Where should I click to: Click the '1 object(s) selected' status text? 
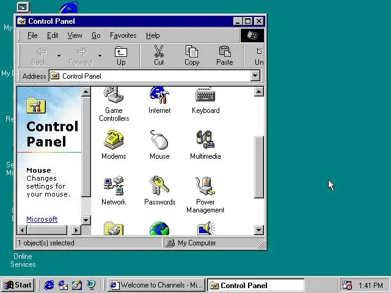(46, 243)
